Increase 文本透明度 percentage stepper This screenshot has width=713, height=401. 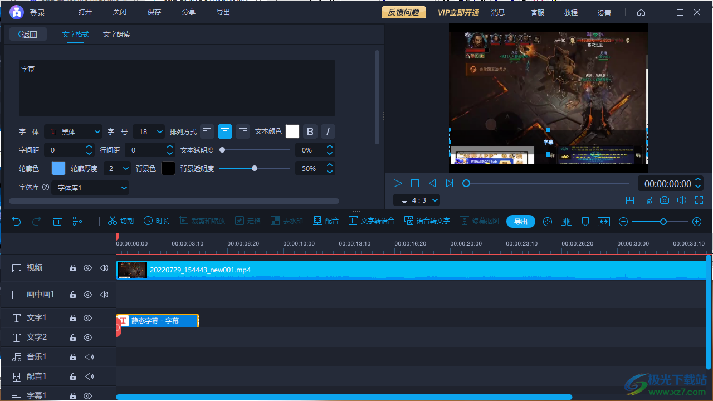click(x=330, y=147)
